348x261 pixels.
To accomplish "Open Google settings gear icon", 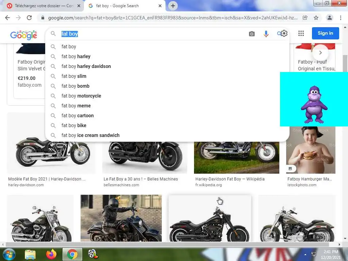I will pyautogui.click(x=284, y=33).
